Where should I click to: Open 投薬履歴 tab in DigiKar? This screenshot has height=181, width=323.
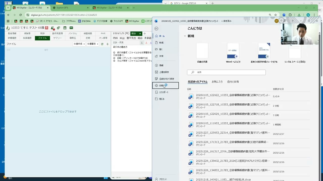27,38
